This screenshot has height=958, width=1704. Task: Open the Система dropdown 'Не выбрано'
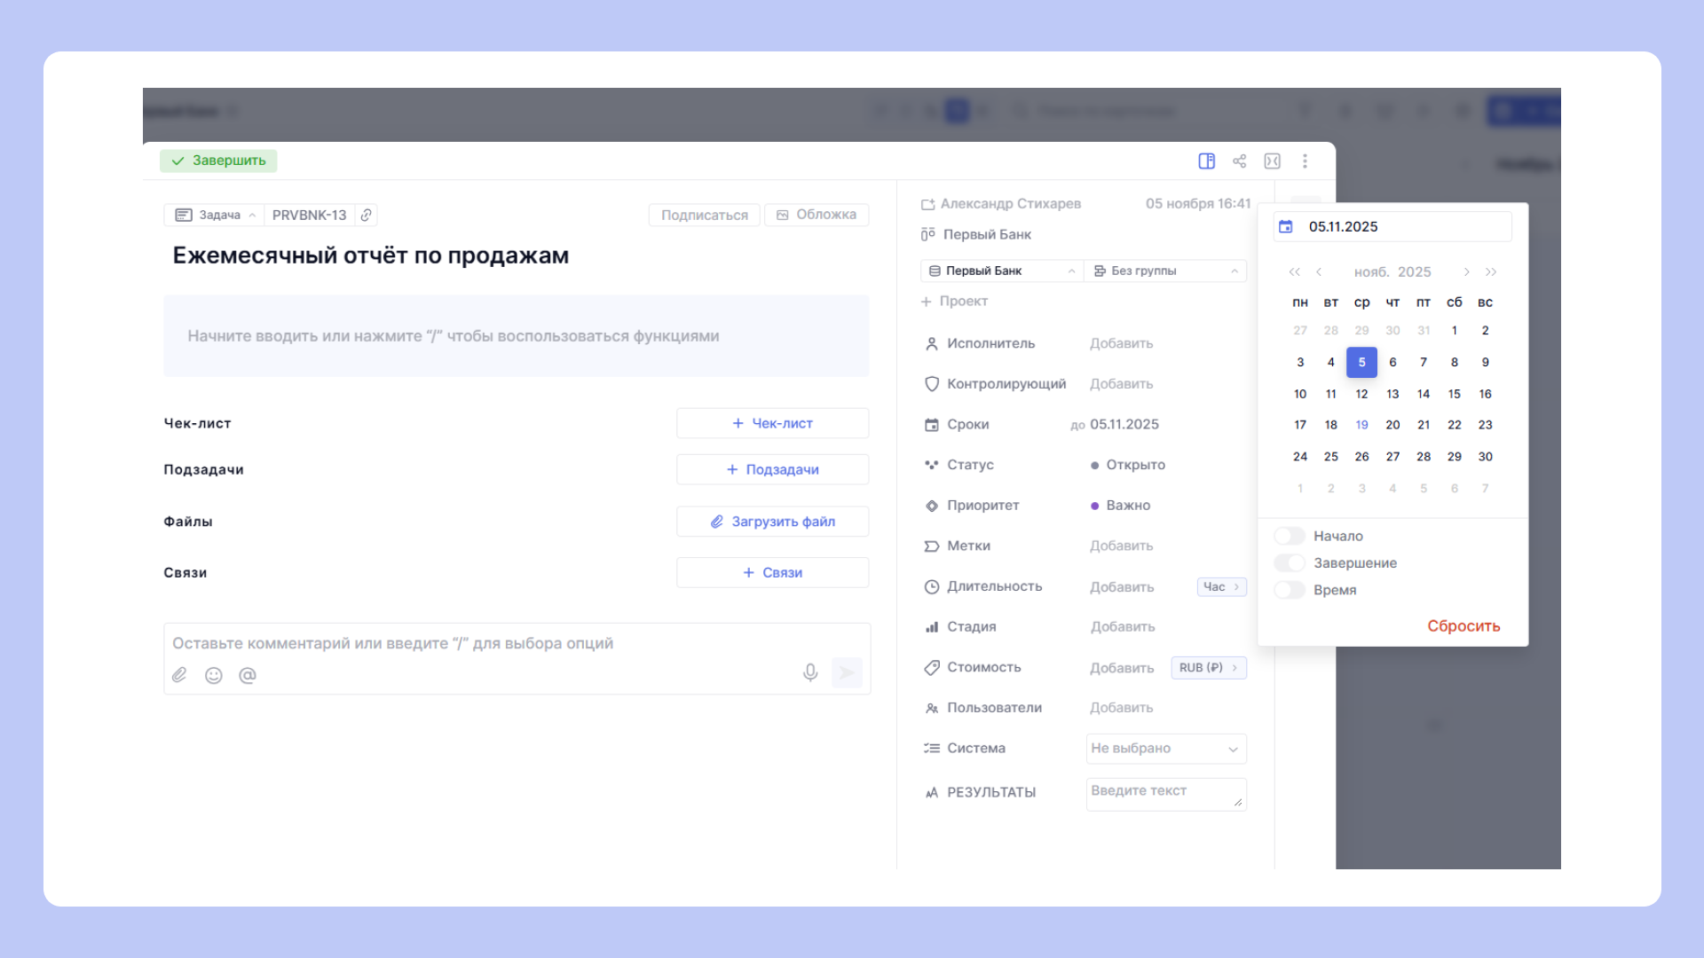tap(1165, 748)
